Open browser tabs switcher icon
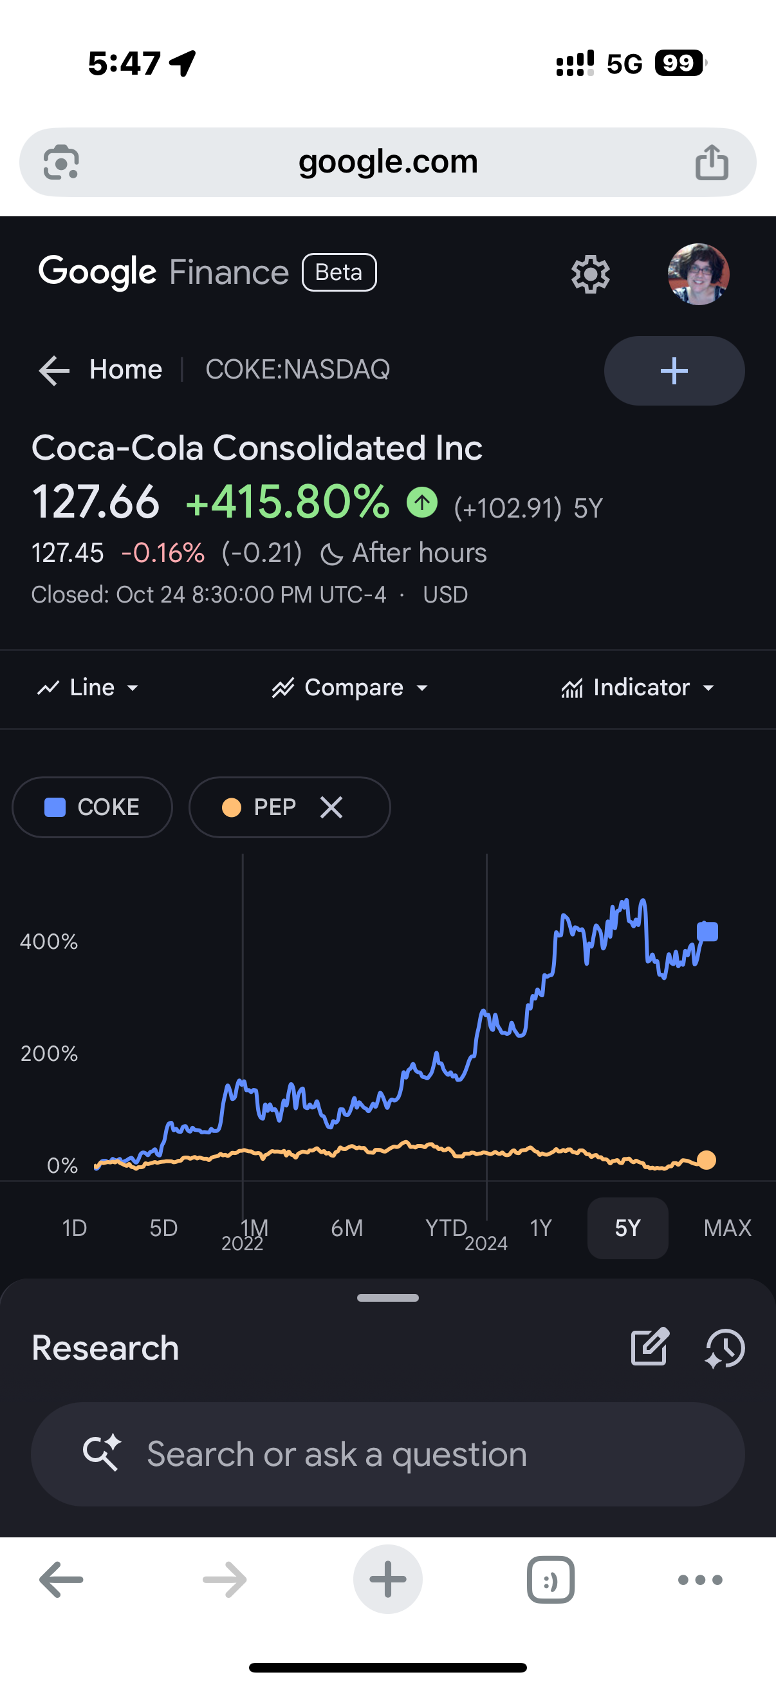 point(550,1580)
